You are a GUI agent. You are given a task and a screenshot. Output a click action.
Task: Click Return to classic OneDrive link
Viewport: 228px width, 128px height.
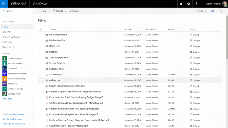(14, 124)
